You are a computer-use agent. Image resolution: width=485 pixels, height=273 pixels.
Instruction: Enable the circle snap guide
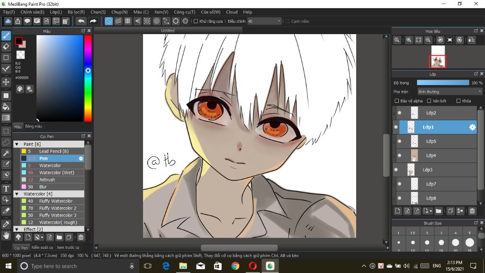pyautogui.click(x=156, y=21)
